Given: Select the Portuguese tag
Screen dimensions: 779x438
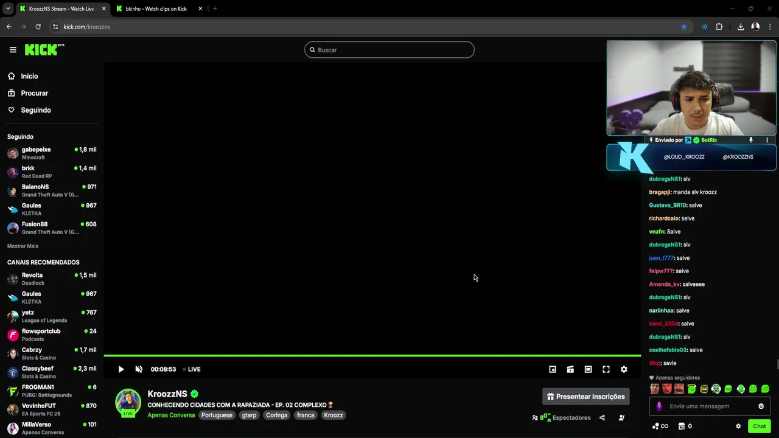Looking at the screenshot, I should tap(217, 415).
